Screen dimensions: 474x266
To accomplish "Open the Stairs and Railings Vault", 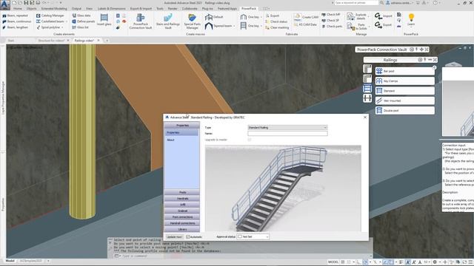I will click(x=168, y=21).
